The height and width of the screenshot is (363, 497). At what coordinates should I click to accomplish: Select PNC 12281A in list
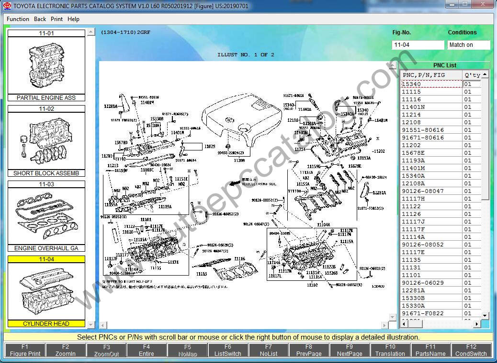coord(441,290)
